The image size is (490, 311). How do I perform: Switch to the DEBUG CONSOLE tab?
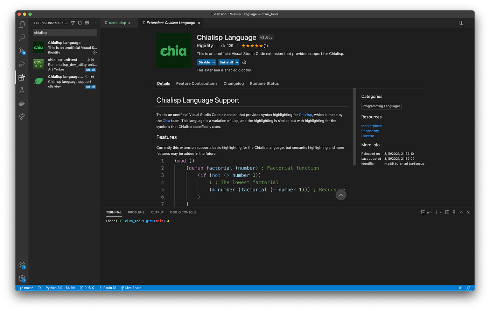coord(183,212)
